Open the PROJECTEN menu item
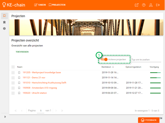Image resolution: width=165 pixels, height=123 pixels. [57, 5]
